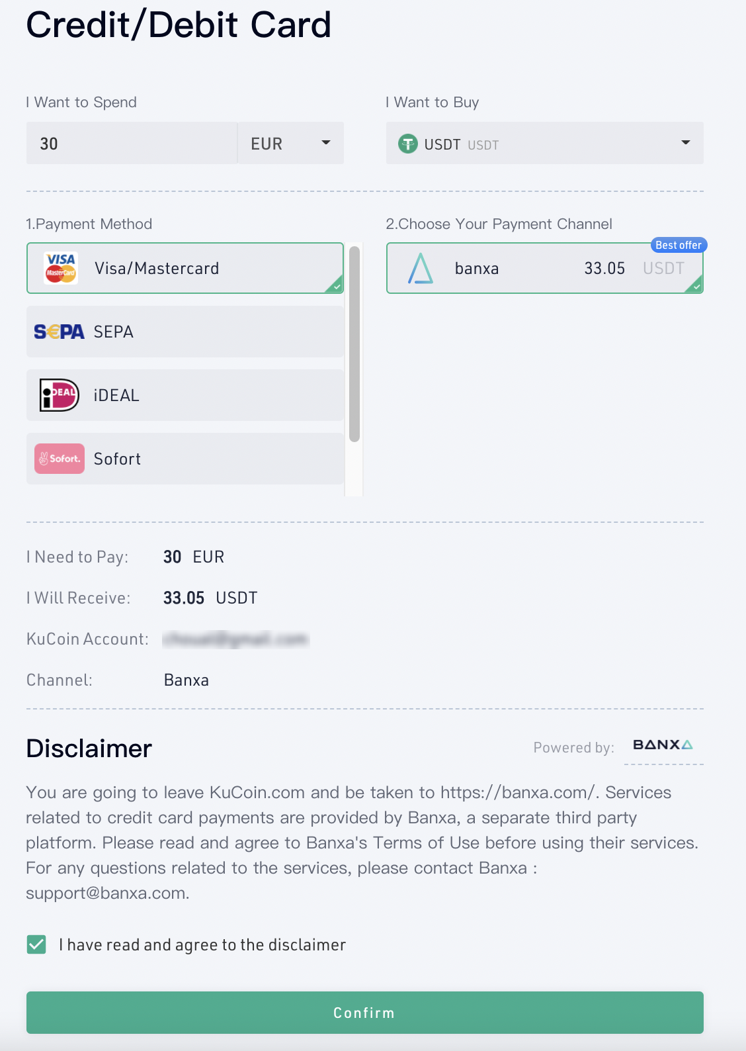Click the SEPA logo icon

59,332
